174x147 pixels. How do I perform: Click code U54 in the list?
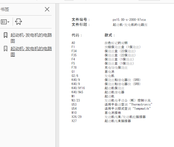[x=74, y=109]
